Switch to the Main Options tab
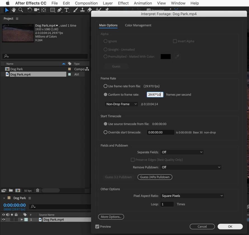The width and height of the screenshot is (249, 235). [x=108, y=25]
